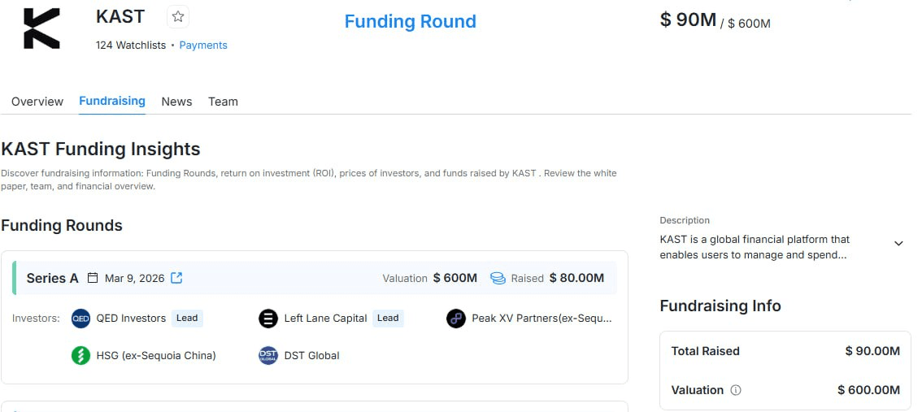Open the QED Investors name link
This screenshot has height=412, width=922.
pyautogui.click(x=131, y=319)
